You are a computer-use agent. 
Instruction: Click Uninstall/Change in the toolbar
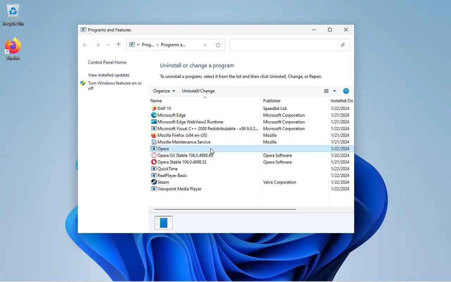click(198, 91)
